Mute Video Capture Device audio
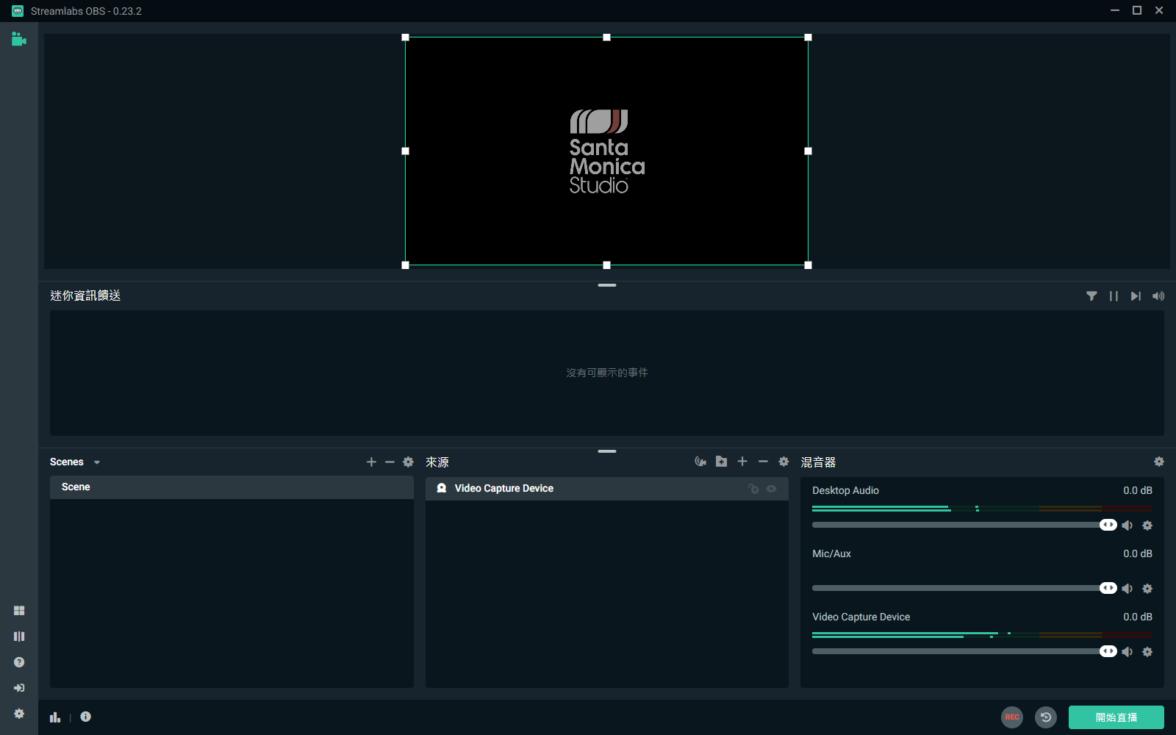The image size is (1176, 735). (x=1127, y=652)
